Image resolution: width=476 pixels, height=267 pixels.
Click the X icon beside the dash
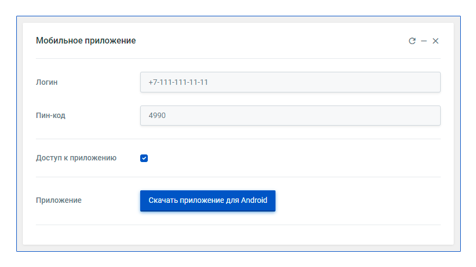tap(435, 41)
